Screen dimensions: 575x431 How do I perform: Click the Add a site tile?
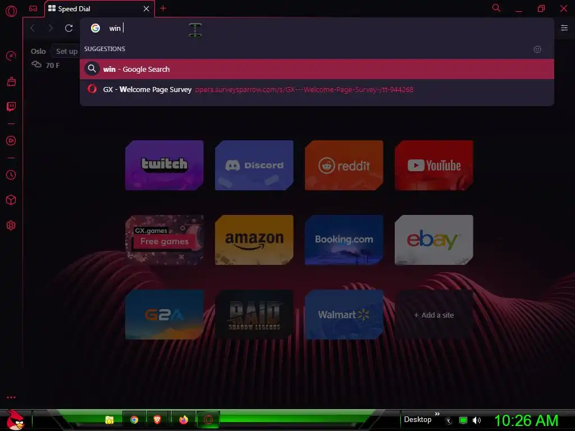coord(434,315)
